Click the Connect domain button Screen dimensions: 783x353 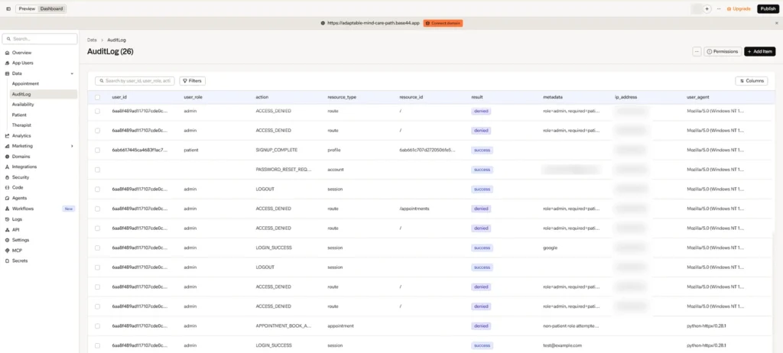443,23
